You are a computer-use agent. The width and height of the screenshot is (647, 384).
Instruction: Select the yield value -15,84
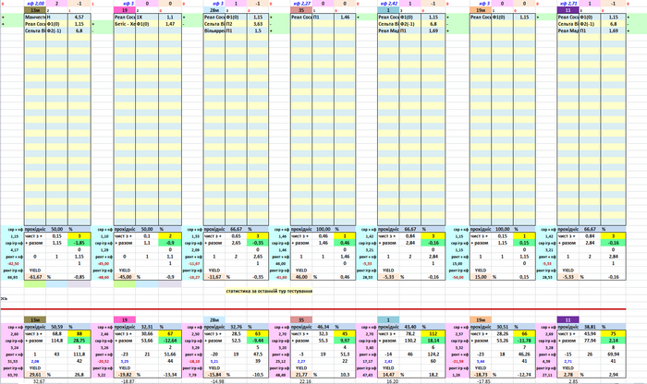point(214,375)
